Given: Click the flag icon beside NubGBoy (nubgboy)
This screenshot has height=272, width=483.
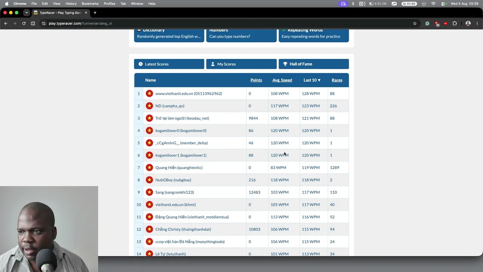Looking at the screenshot, I should click(x=149, y=180).
